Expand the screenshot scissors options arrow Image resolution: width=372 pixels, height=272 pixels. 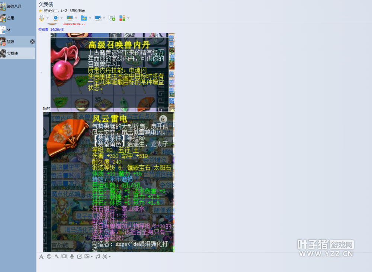click(110, 257)
